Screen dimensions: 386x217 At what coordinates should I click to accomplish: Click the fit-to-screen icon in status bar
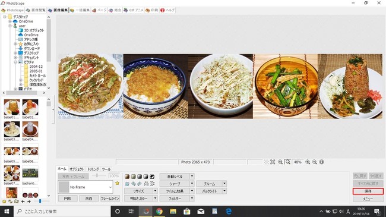point(273,162)
